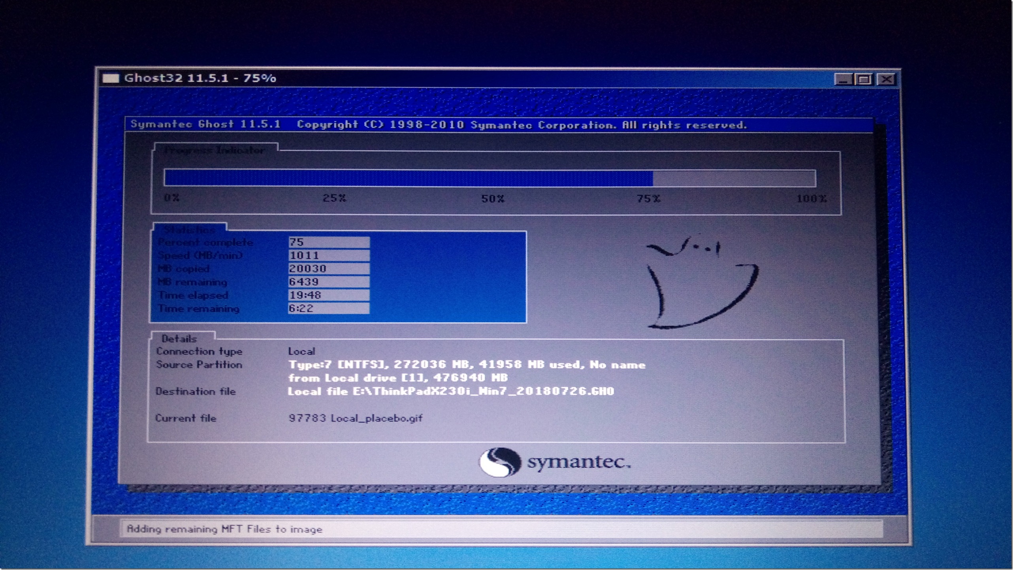Screen dimensions: 1013x570
Task: Click the 100% progress scale label
Action: pos(811,199)
